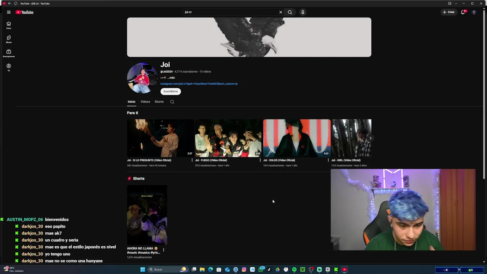Open the notifications bell
Screen dimensions: 487x274
tap(463, 12)
